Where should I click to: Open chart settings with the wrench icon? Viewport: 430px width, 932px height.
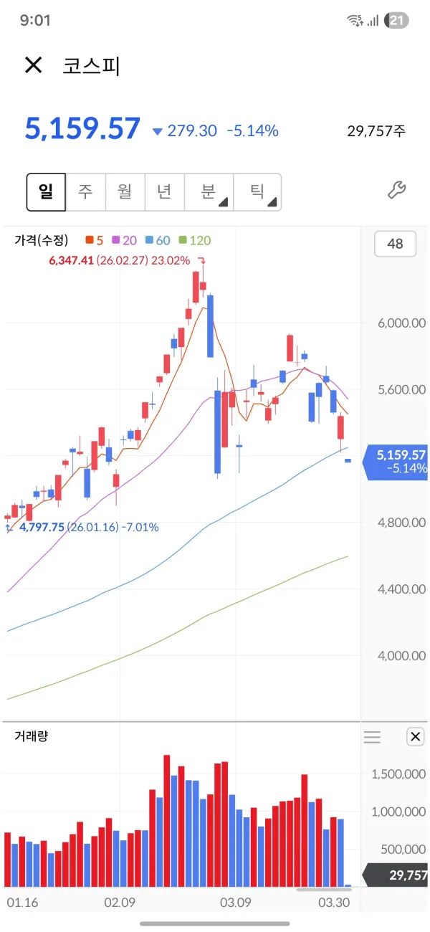[x=396, y=191]
